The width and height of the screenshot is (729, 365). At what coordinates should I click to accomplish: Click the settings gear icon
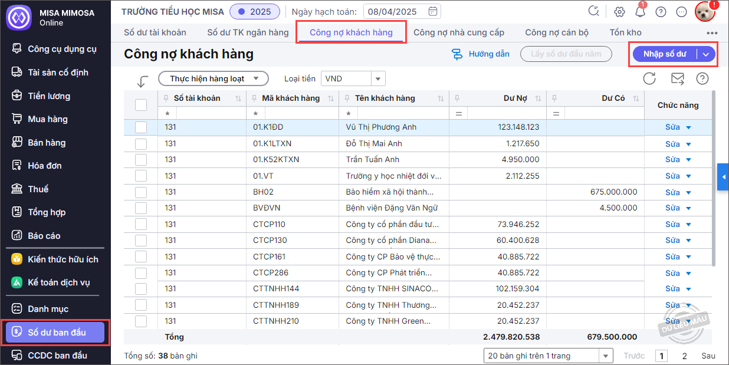(619, 11)
